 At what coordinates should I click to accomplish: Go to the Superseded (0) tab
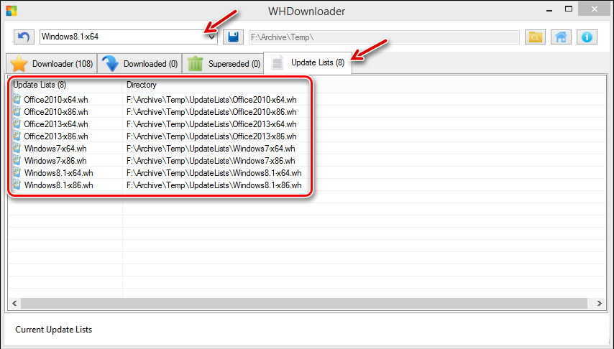pyautogui.click(x=223, y=63)
